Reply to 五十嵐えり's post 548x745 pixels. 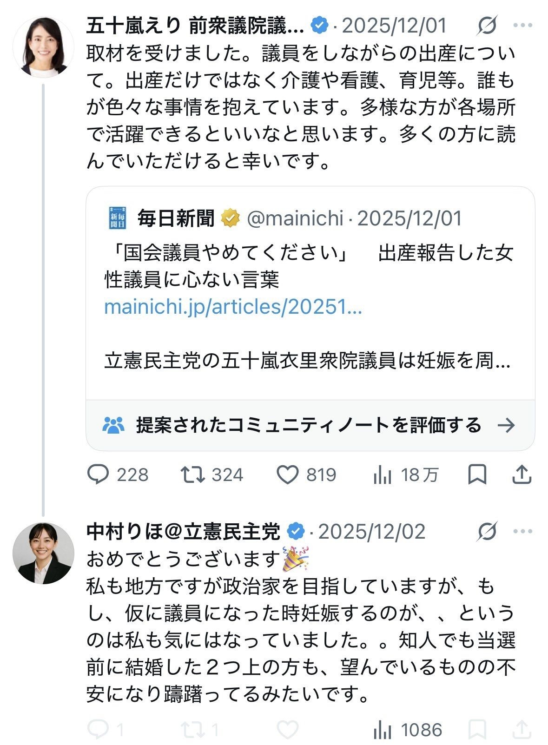pos(118,475)
